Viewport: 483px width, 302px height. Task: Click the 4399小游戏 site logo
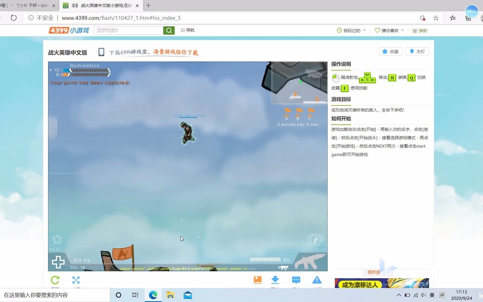coord(69,30)
